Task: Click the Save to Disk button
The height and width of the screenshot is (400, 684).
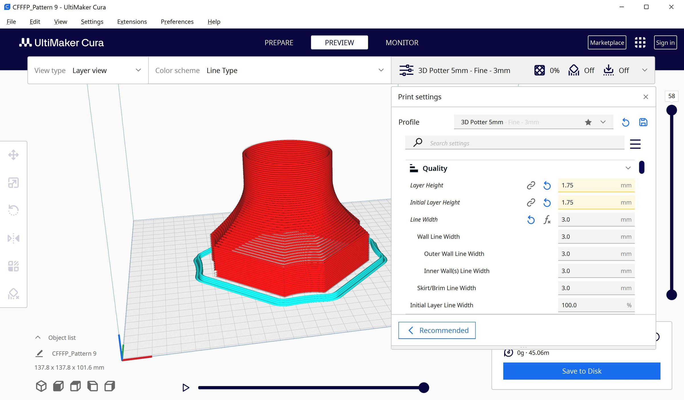Action: [581, 371]
